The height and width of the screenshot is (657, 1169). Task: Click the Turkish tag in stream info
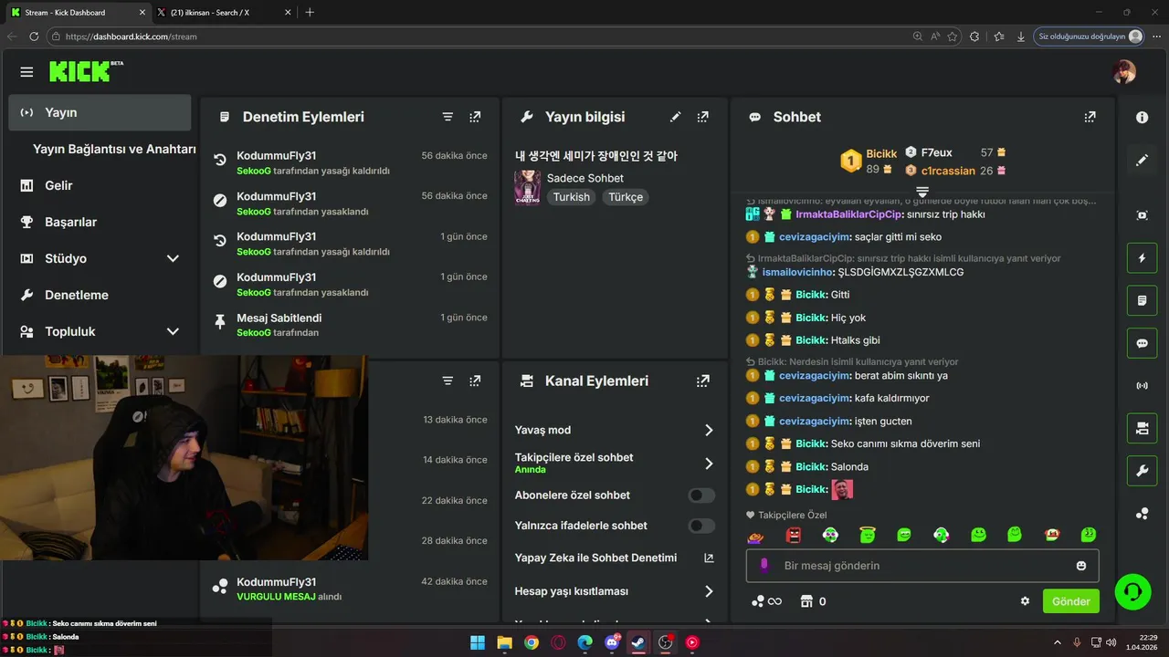point(572,197)
